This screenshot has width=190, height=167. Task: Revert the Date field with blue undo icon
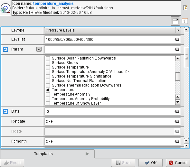[5, 111]
